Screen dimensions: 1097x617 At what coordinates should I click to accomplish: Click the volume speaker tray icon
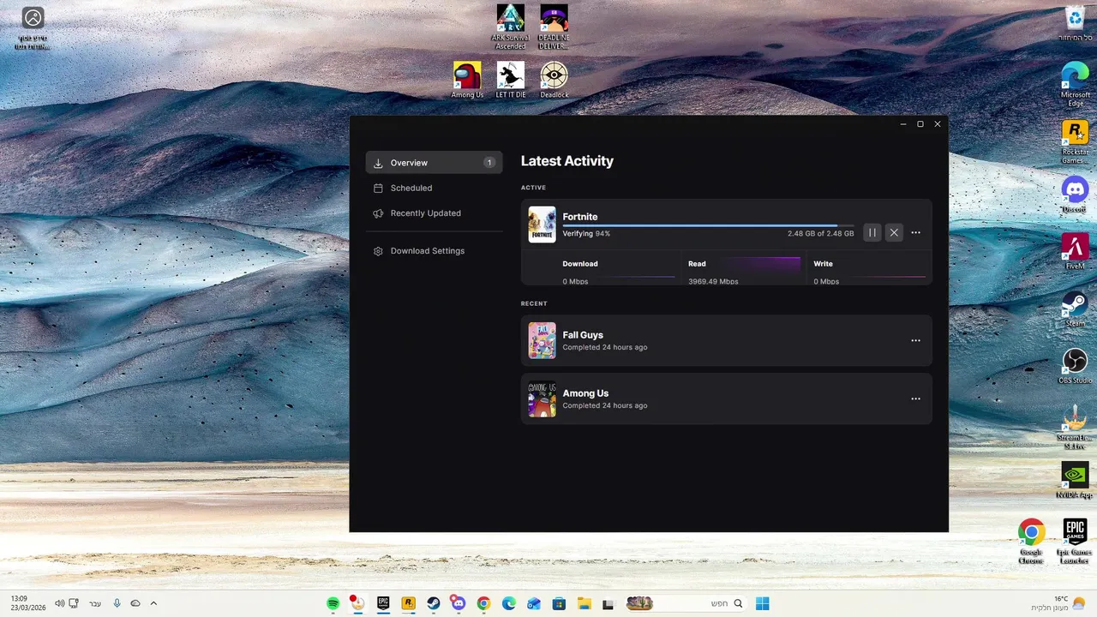click(59, 603)
